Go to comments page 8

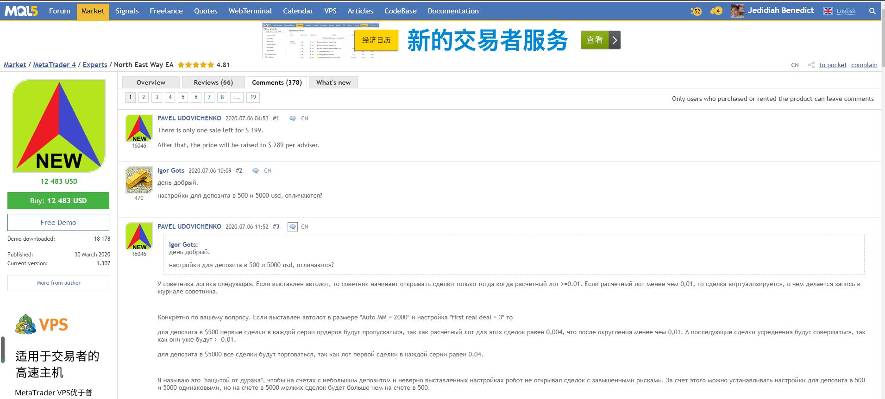click(x=222, y=97)
